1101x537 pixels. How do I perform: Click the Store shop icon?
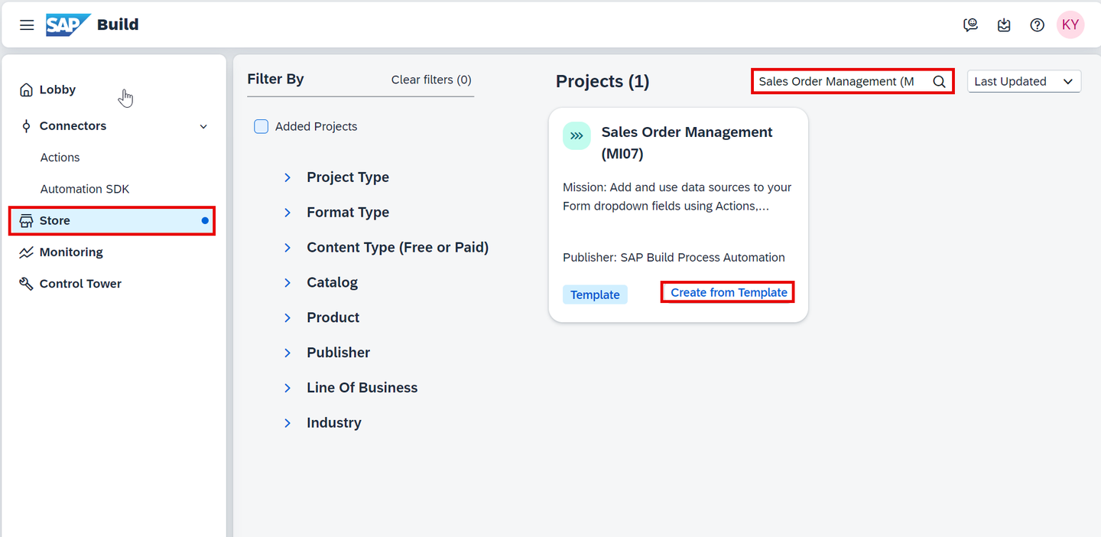click(26, 220)
